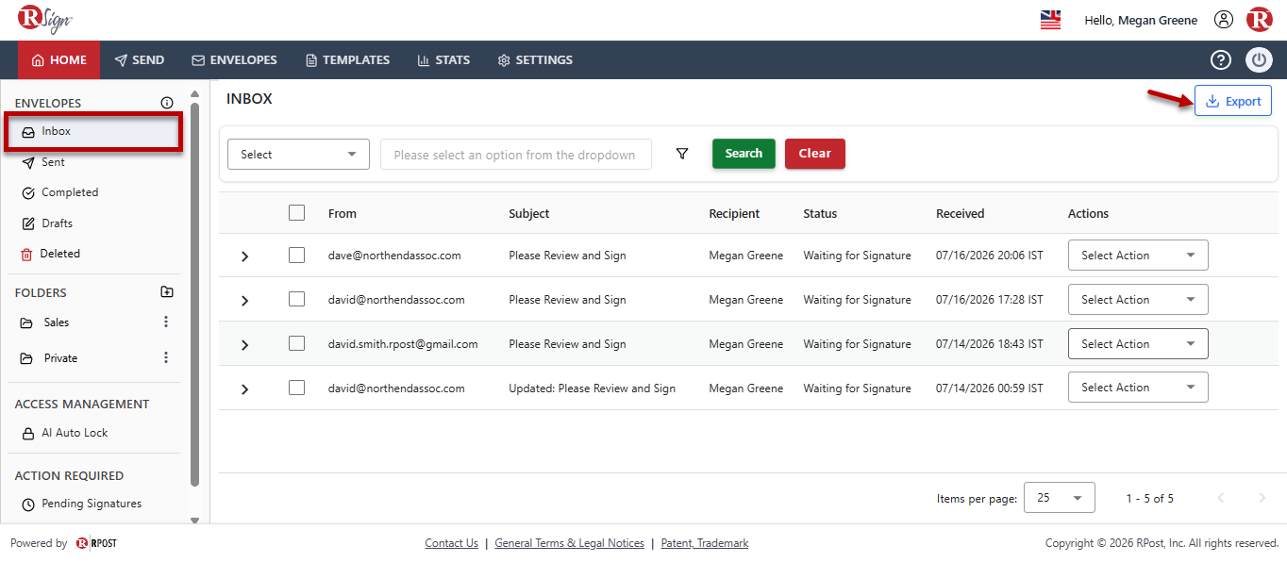Open the language flag selector
Screen dimensions: 1287x562
pyautogui.click(x=1050, y=20)
